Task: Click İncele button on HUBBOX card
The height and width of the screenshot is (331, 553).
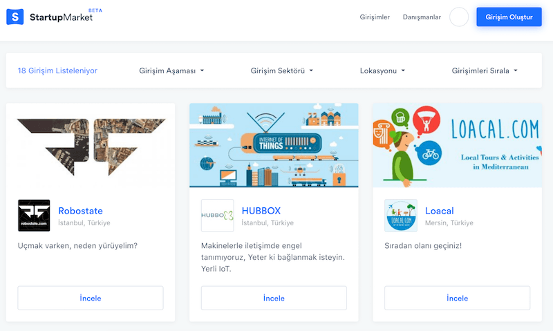Action: click(x=274, y=299)
